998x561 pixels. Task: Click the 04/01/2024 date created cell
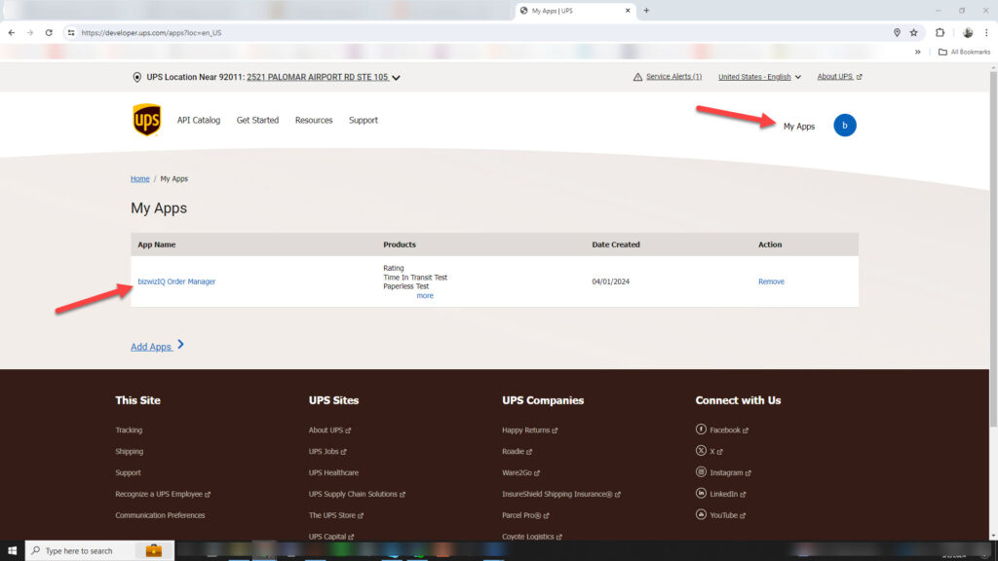(610, 281)
